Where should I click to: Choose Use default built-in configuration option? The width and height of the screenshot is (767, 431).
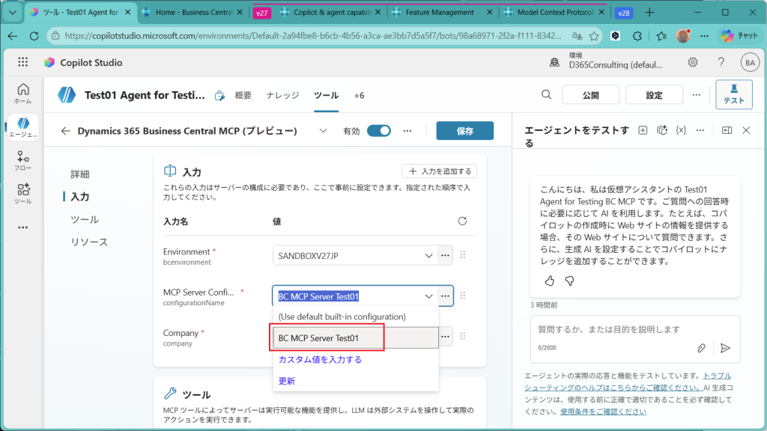342,317
